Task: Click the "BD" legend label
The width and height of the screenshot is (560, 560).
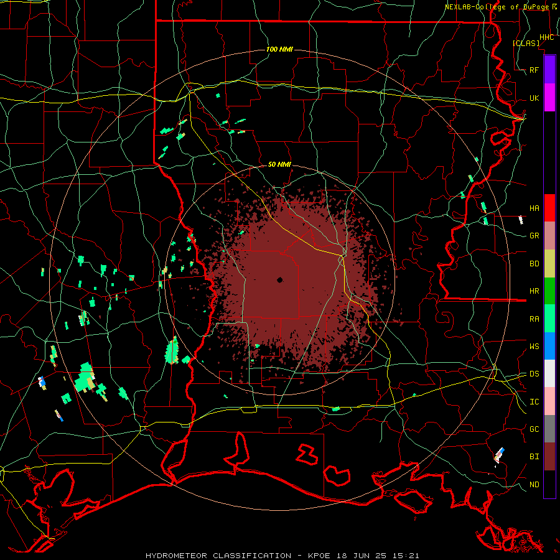Action: point(534,264)
